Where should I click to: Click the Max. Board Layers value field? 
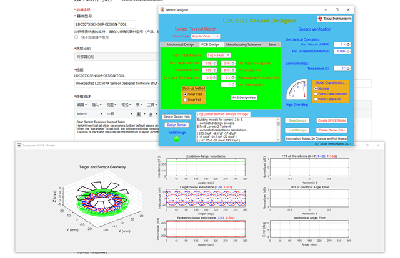click(x=226, y=85)
